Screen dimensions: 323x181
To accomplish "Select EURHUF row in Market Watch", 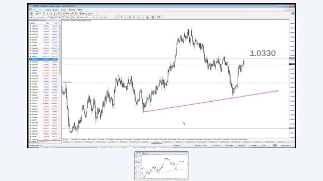I will (44, 109).
